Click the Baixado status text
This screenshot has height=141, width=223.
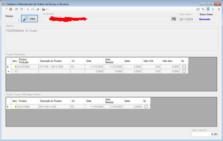(205, 19)
